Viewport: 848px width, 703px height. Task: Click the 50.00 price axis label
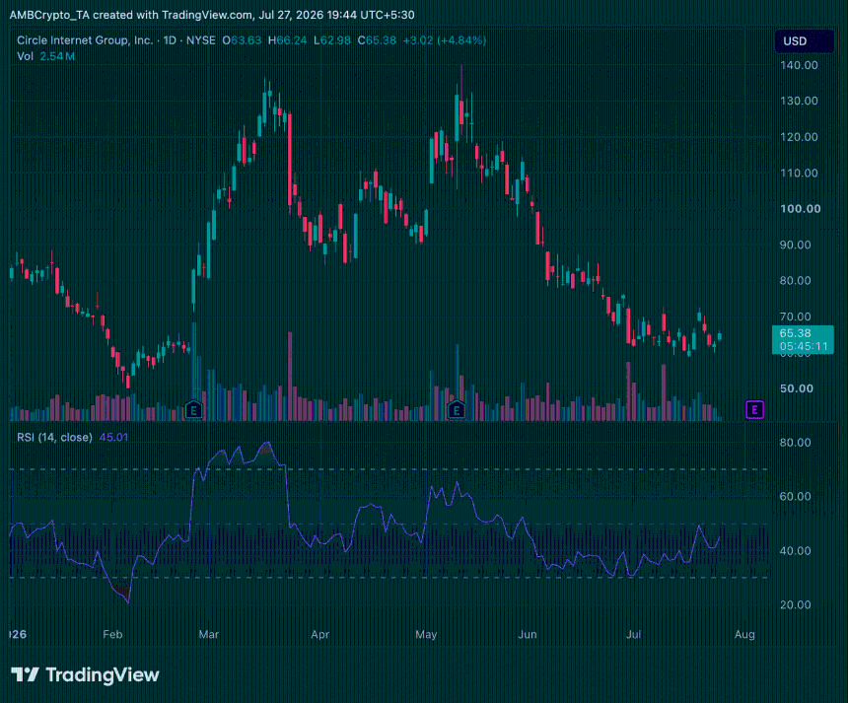(x=796, y=388)
